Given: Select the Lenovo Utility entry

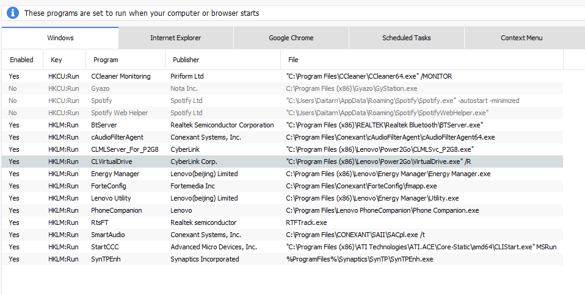Looking at the screenshot, I should 283,198.
